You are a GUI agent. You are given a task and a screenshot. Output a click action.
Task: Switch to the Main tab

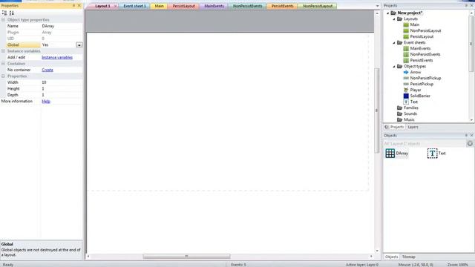coord(159,6)
